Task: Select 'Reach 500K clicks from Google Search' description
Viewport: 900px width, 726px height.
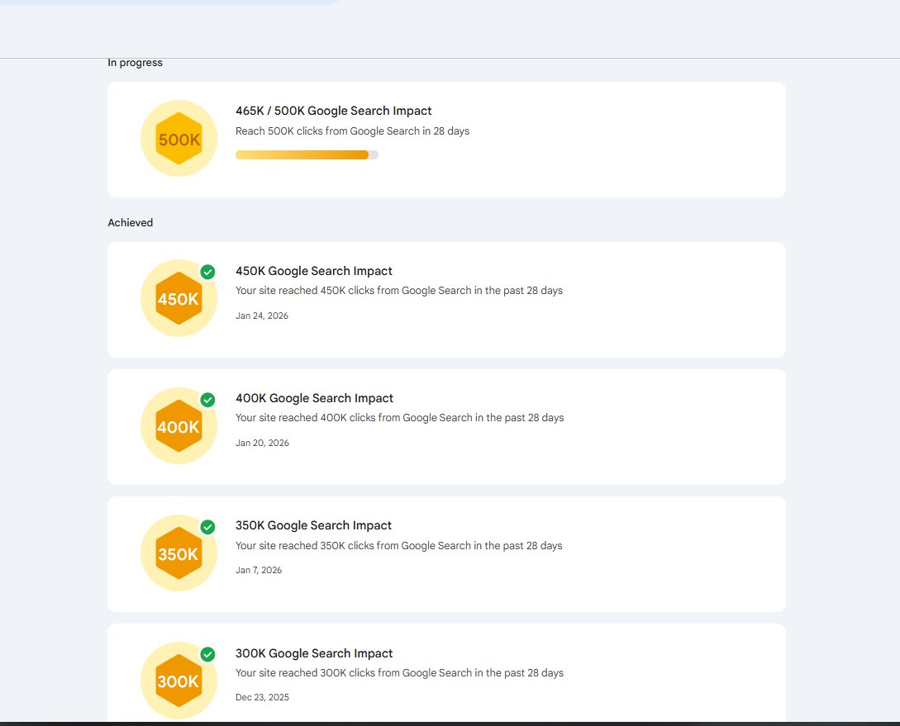Action: pos(352,130)
